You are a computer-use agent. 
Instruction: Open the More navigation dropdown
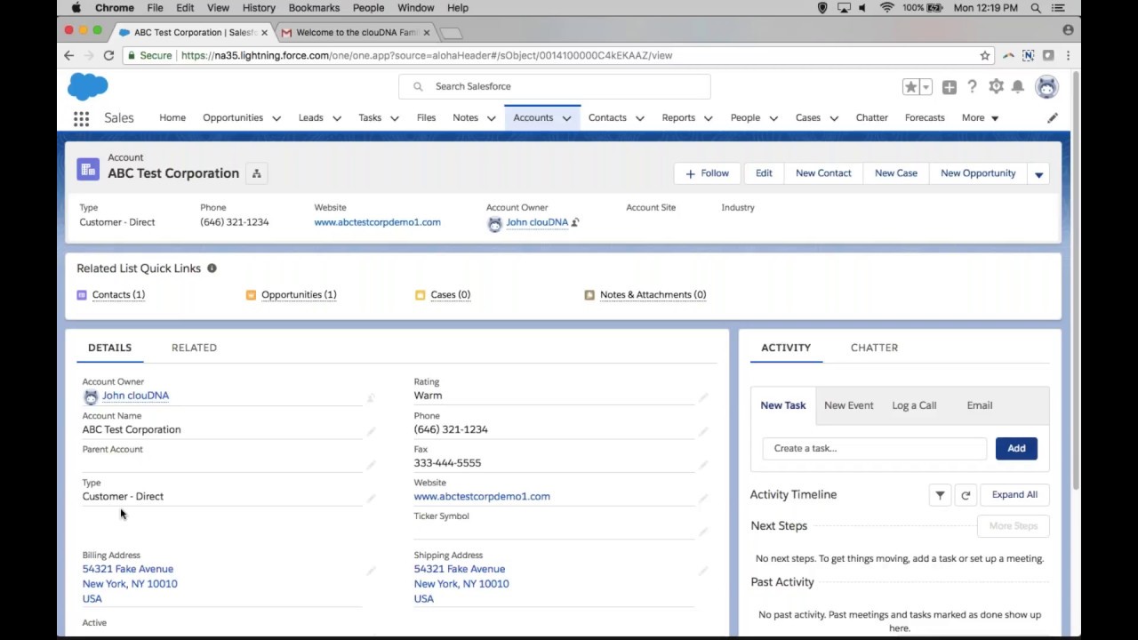point(980,117)
